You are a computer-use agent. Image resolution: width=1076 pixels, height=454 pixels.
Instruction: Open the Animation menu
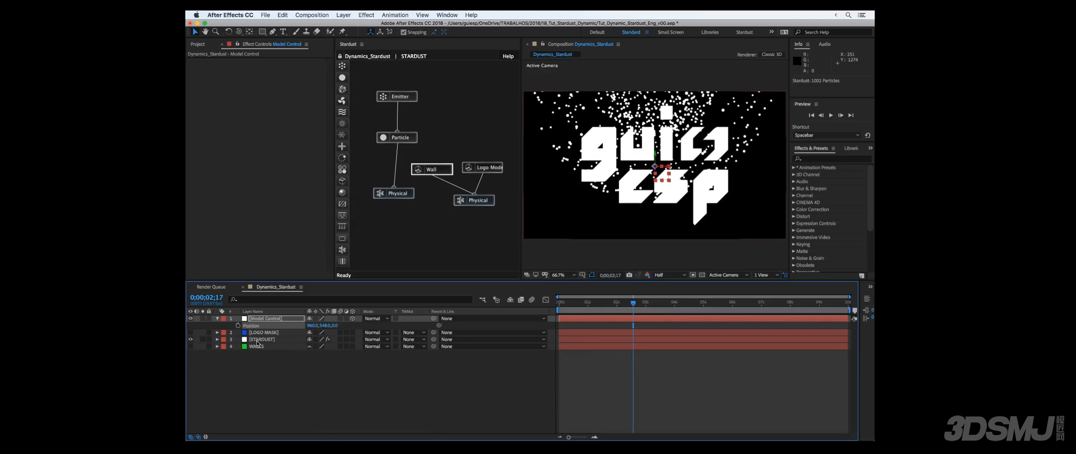point(395,15)
